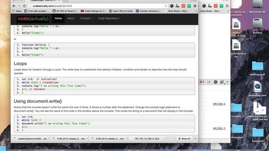
Task: Open the first 2126_2015_release doc download
Action: [x=69, y=138]
